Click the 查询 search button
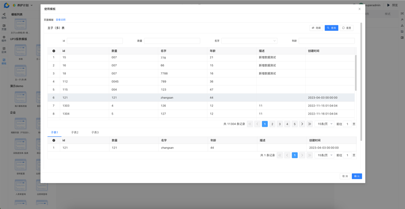The image size is (405, 209). click(x=331, y=28)
